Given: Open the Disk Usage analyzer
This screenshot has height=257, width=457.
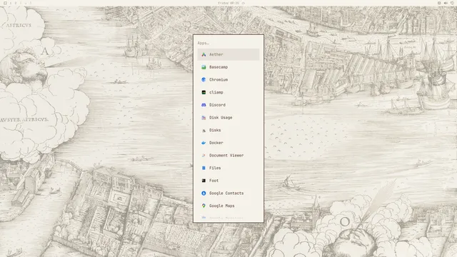Looking at the screenshot, I should tap(228, 117).
